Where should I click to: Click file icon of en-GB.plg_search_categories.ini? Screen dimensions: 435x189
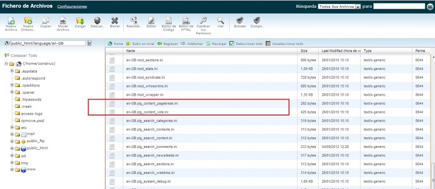tap(112, 121)
